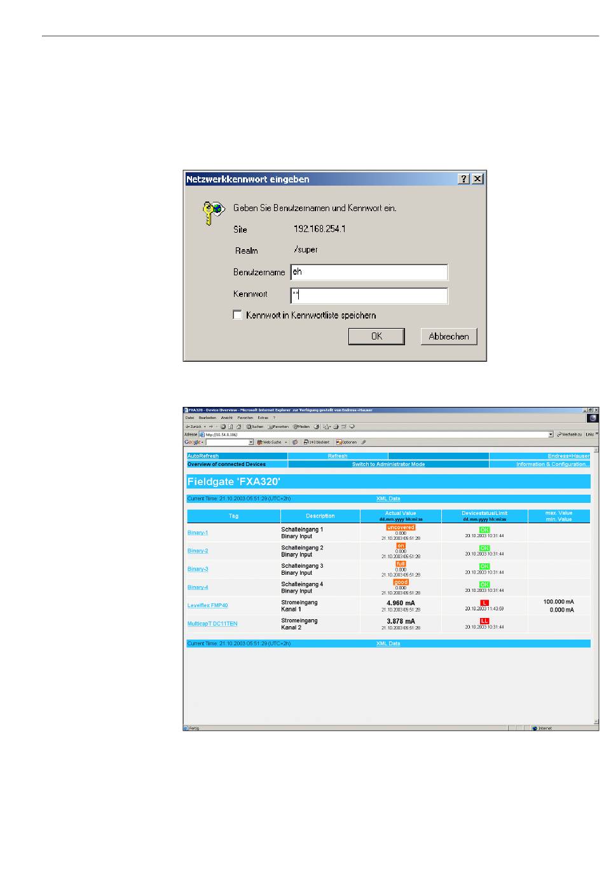The image size is (604, 871).
Task: Open the Bearbeiten menu
Action: [x=207, y=418]
